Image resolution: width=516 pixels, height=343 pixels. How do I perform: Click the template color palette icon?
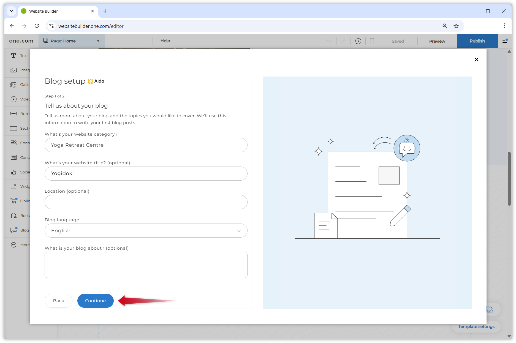click(x=490, y=309)
